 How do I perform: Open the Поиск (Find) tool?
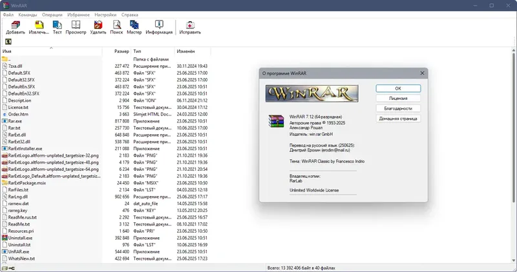tap(116, 27)
